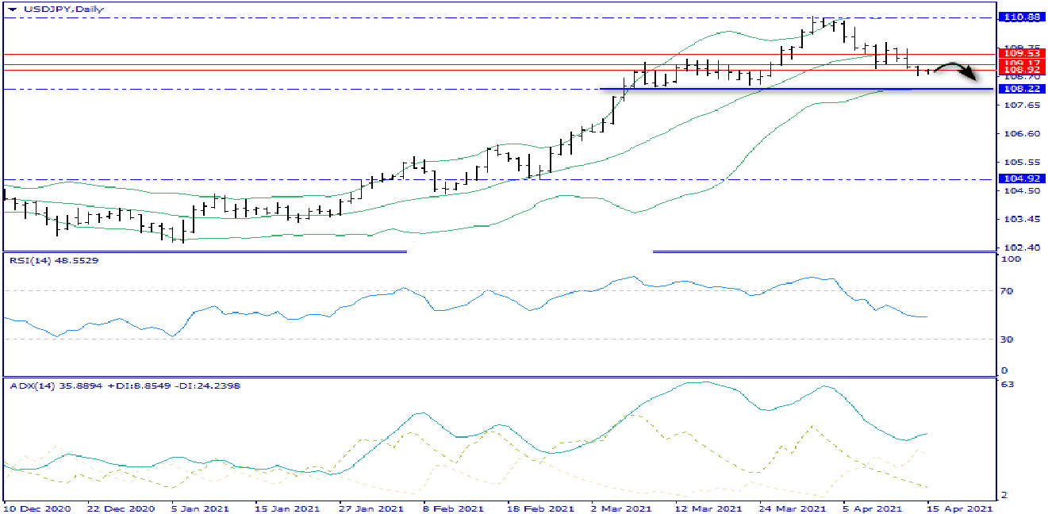Select the RSI 70 level marker

pyautogui.click(x=1008, y=291)
